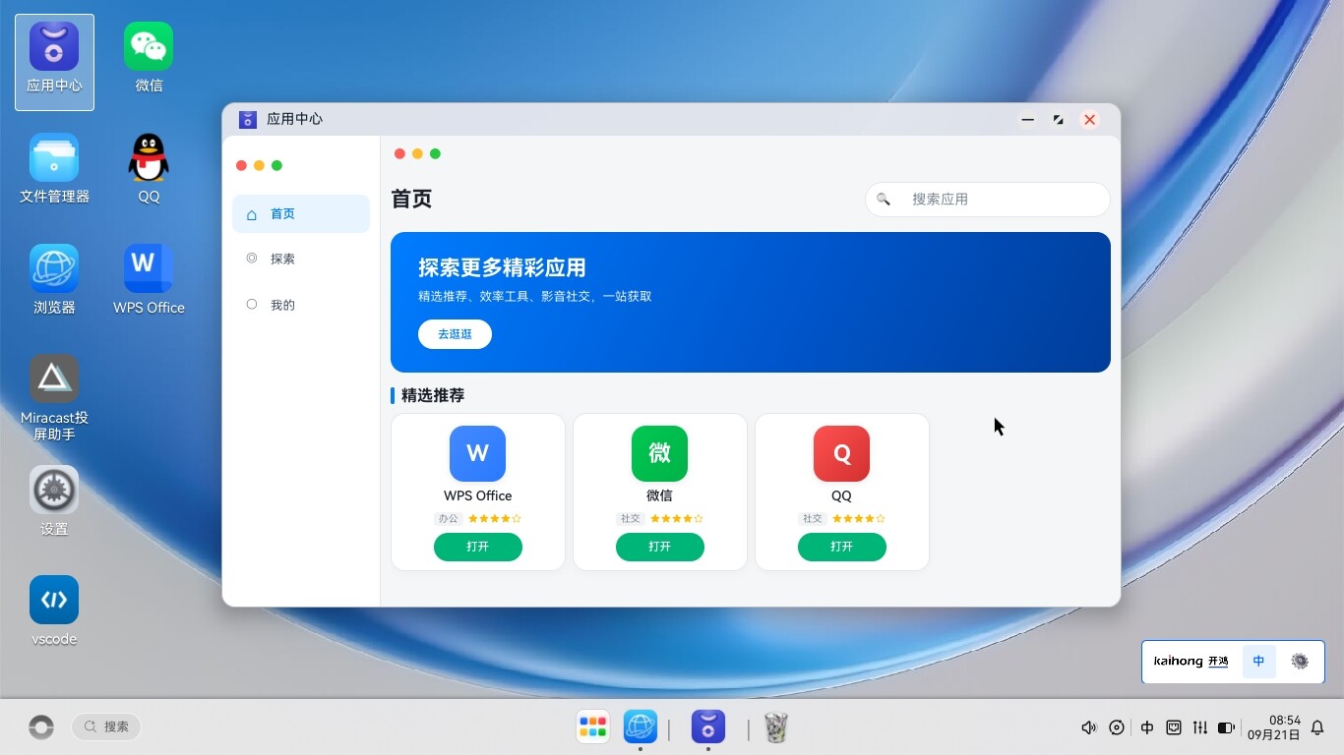Focus the 搜索应用 search field
The height and width of the screenshot is (755, 1344).
pyautogui.click(x=988, y=200)
